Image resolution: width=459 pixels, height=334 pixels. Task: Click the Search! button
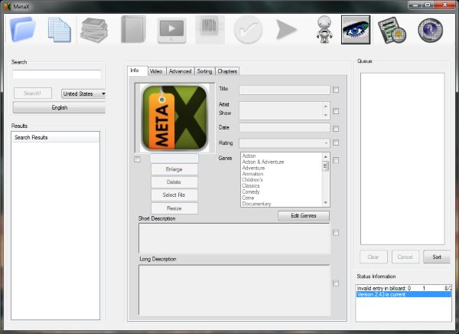point(32,93)
